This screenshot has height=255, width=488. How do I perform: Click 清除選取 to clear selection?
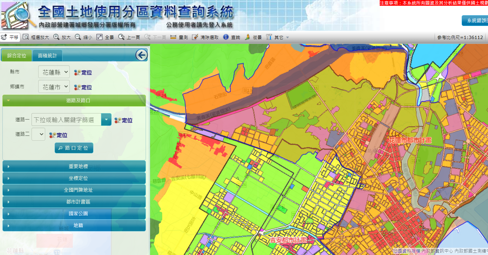205,37
